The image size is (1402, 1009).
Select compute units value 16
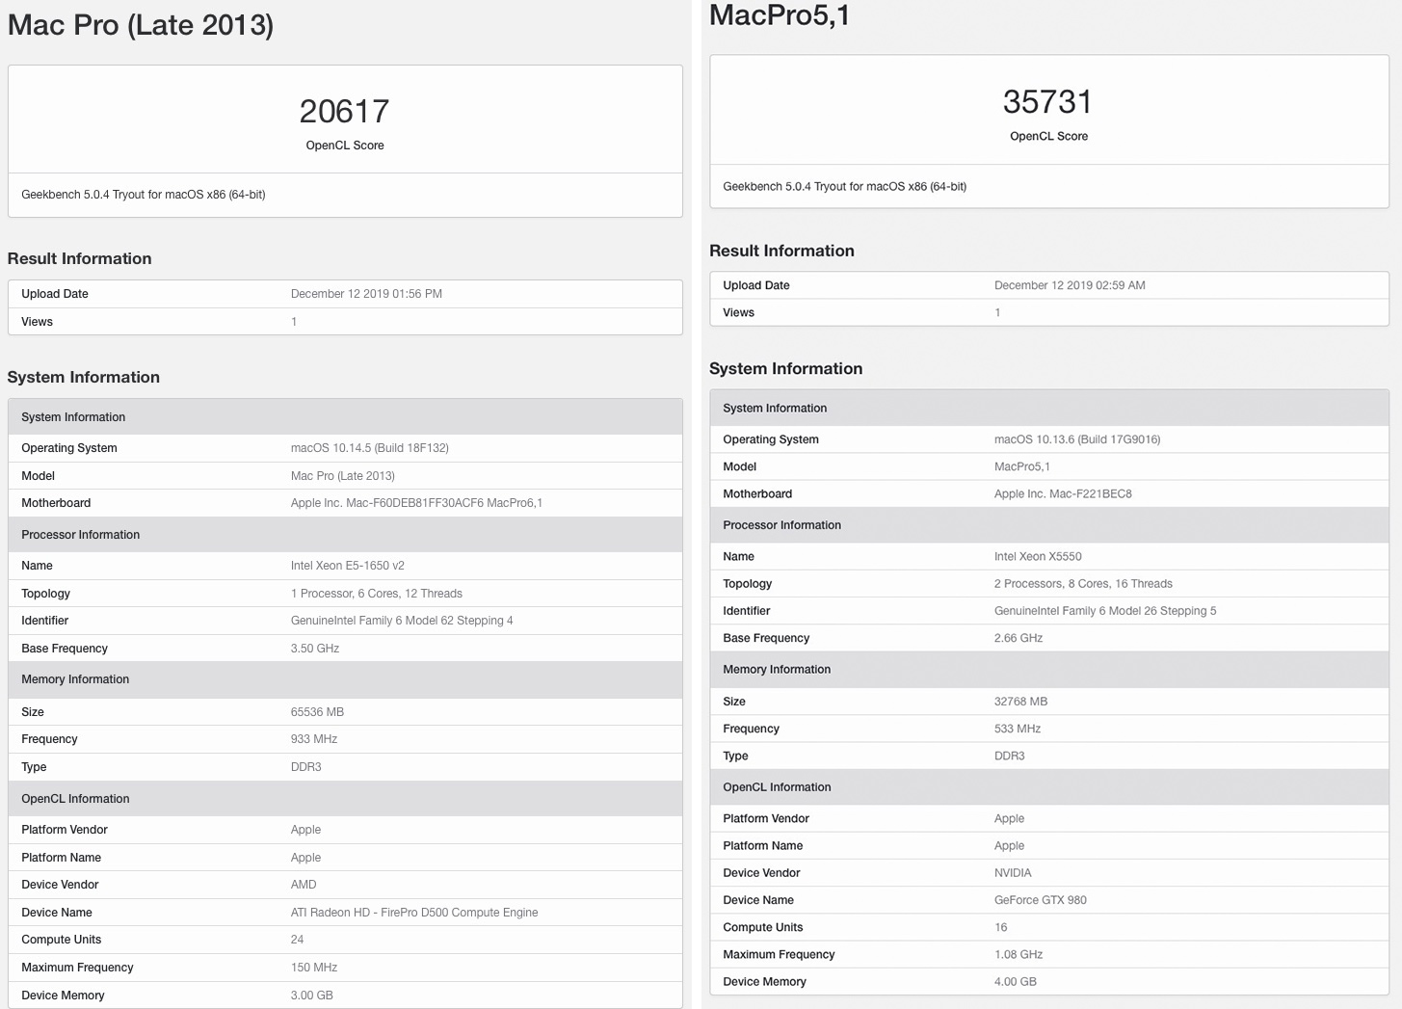point(1001,927)
